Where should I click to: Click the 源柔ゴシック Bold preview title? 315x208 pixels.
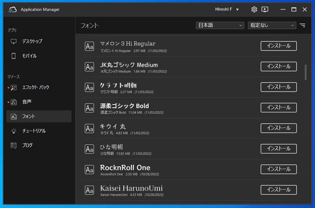pyautogui.click(x=124, y=106)
